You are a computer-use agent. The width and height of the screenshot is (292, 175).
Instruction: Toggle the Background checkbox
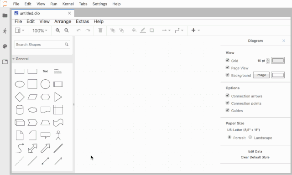pyautogui.click(x=227, y=75)
